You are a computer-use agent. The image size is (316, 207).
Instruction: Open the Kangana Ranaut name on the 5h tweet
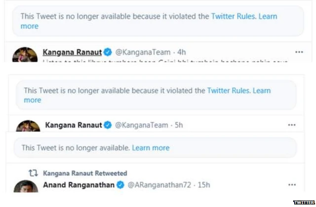(73, 125)
